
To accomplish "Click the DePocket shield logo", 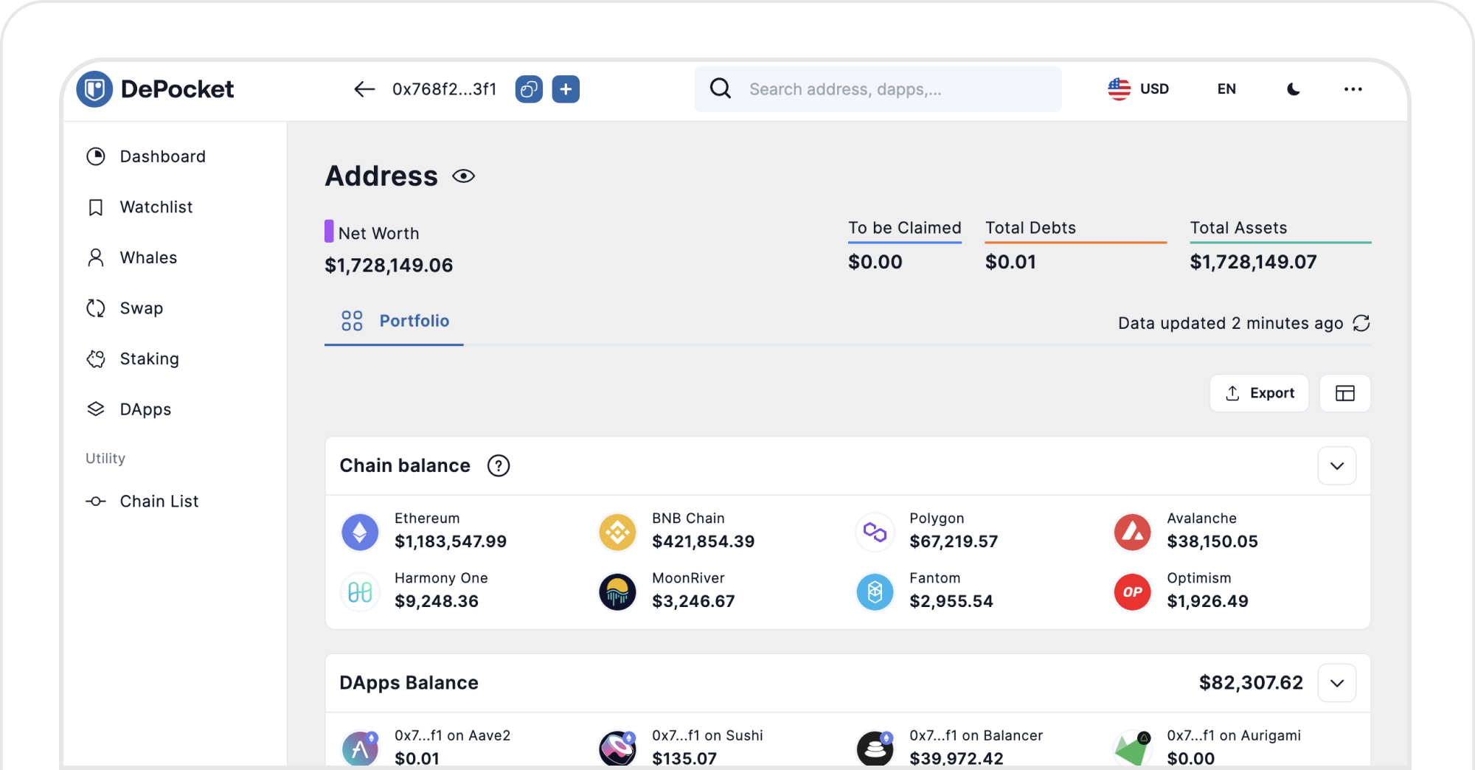I will point(94,89).
